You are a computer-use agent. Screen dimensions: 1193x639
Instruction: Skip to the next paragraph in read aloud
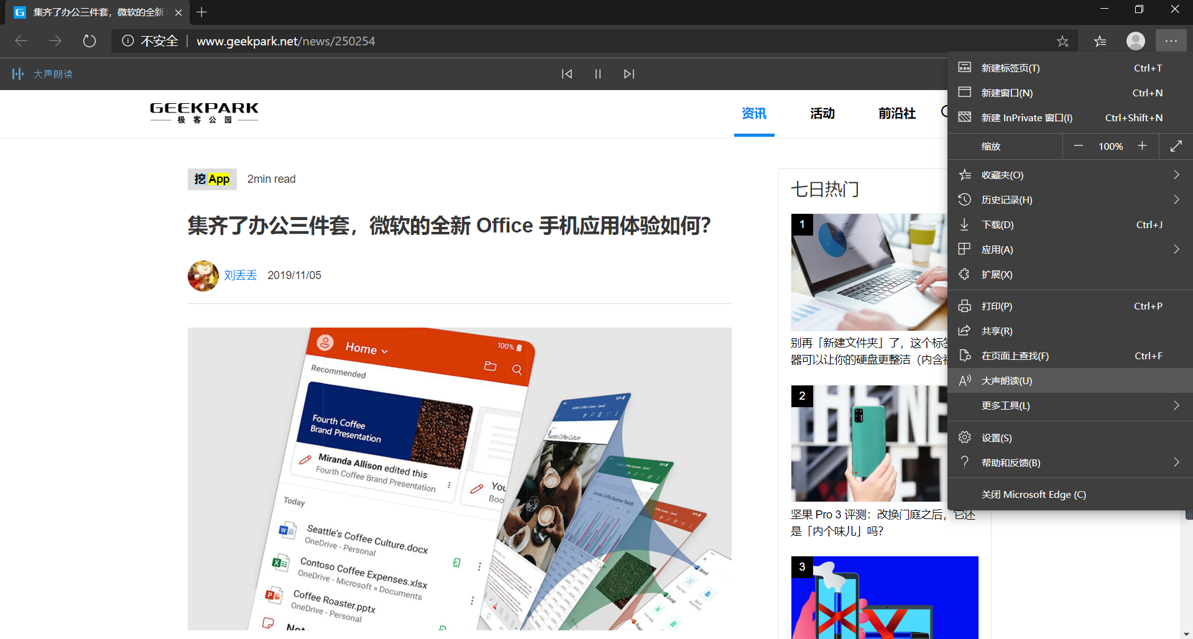pos(629,74)
